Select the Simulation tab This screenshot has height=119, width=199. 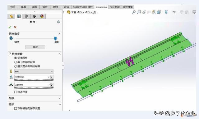tap(101, 7)
